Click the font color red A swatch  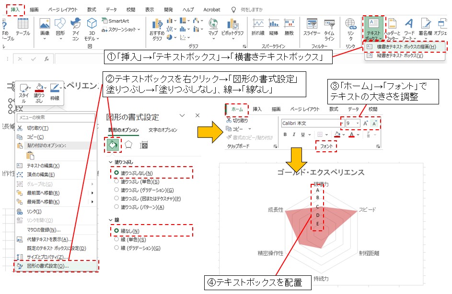pyautogui.click(x=352, y=135)
